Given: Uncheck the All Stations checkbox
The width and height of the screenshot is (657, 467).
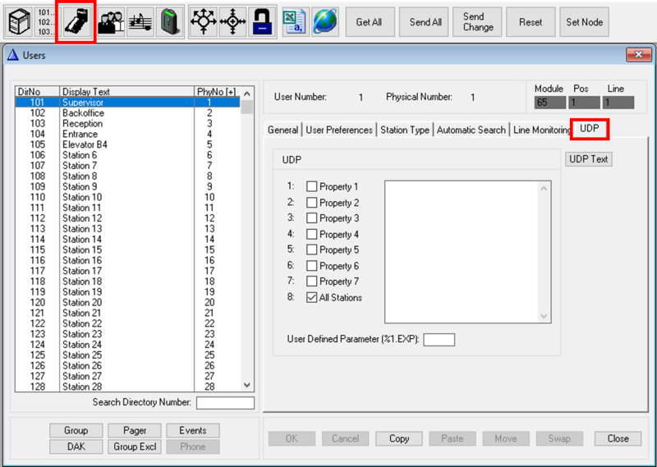Looking at the screenshot, I should (x=311, y=297).
